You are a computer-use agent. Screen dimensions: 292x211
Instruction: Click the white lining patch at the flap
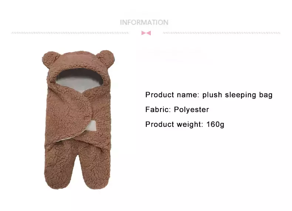tap(91, 126)
